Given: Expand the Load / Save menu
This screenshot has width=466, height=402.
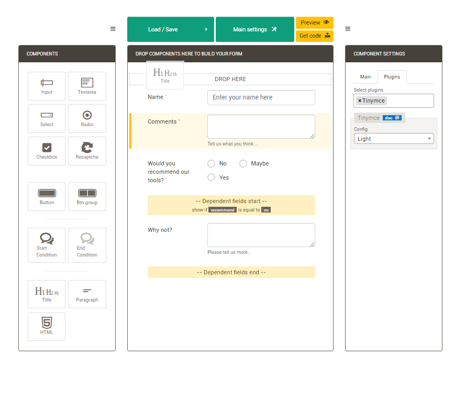Looking at the screenshot, I should pos(170,29).
